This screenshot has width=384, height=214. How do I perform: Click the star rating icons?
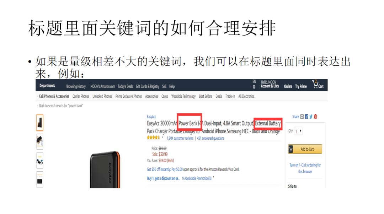pos(153,138)
